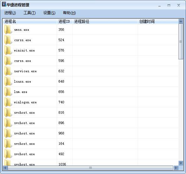Close the 华捷进程管理 window
The image size is (186, 174).
[x=179, y=5]
